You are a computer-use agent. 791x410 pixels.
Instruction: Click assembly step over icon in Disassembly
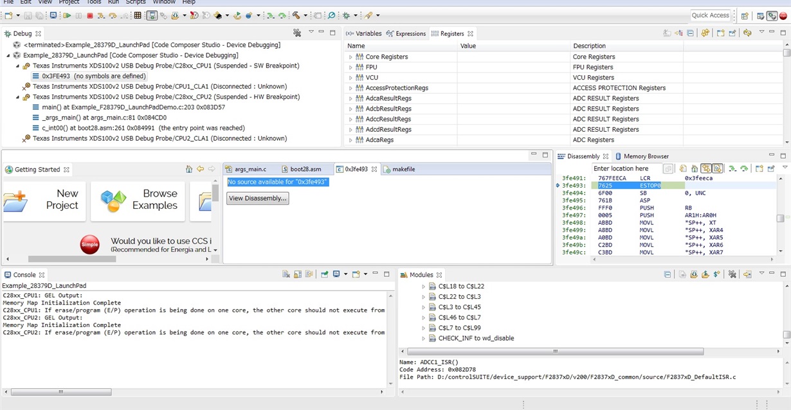[x=744, y=168]
